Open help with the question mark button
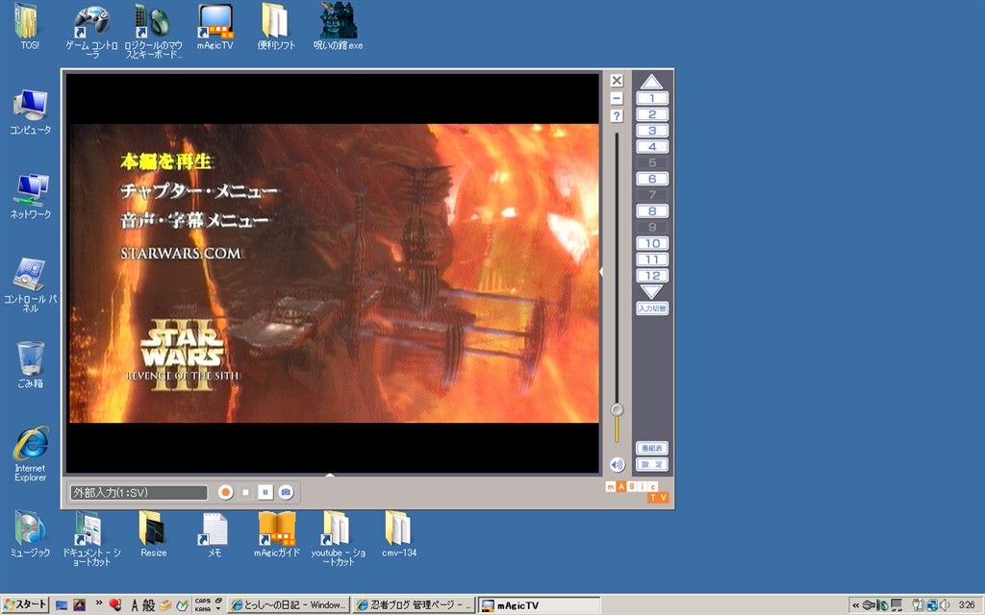This screenshot has height=615, width=985. tap(617, 116)
